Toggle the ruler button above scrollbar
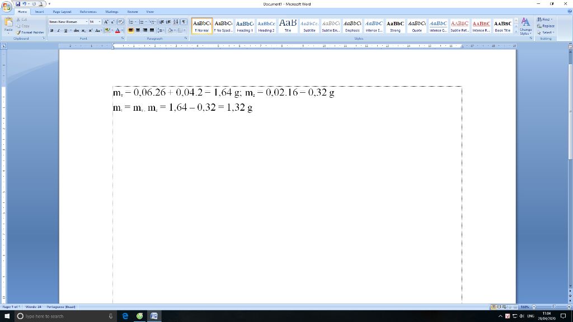Screen dimensions: 573x322 click(570, 46)
